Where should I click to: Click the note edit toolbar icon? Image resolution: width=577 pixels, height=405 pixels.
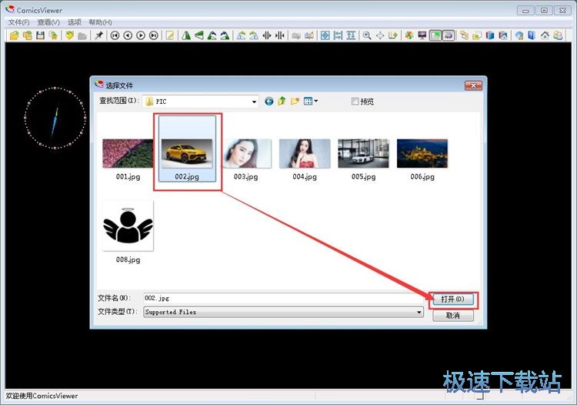click(170, 35)
